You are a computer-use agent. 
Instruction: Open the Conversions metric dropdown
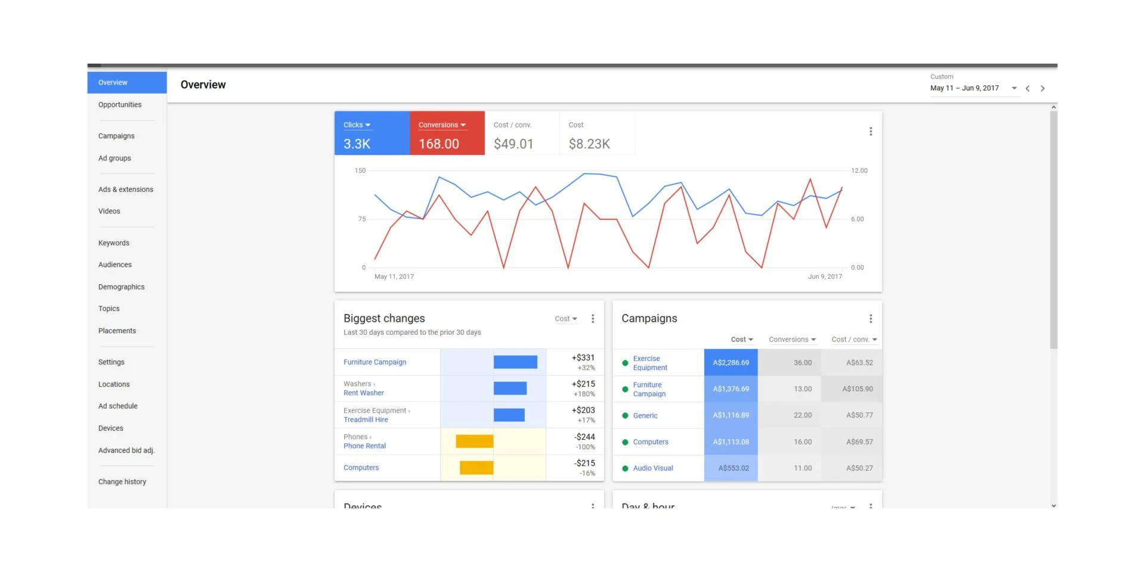(x=441, y=125)
